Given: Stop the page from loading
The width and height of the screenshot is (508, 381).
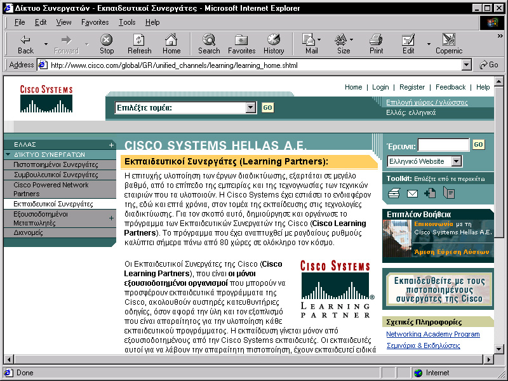Looking at the screenshot, I should click(107, 44).
